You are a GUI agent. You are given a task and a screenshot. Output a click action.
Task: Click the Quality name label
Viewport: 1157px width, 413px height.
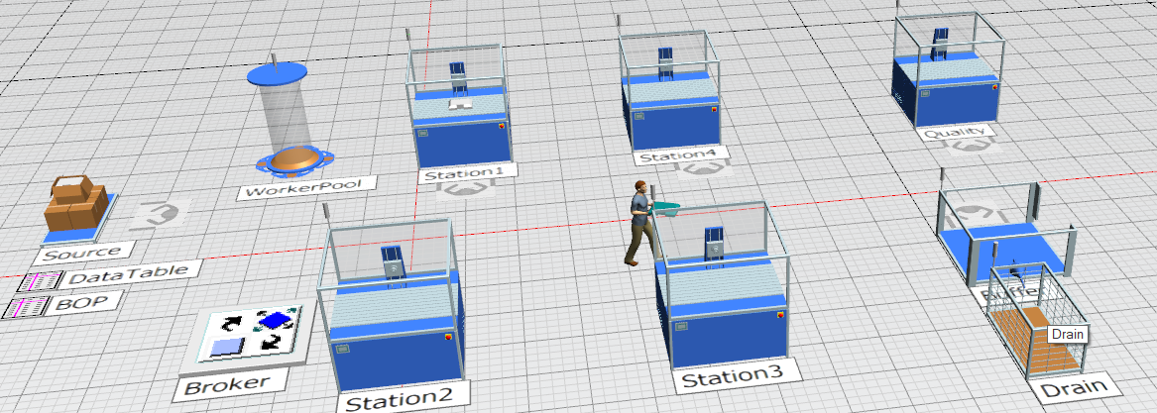[x=957, y=132]
